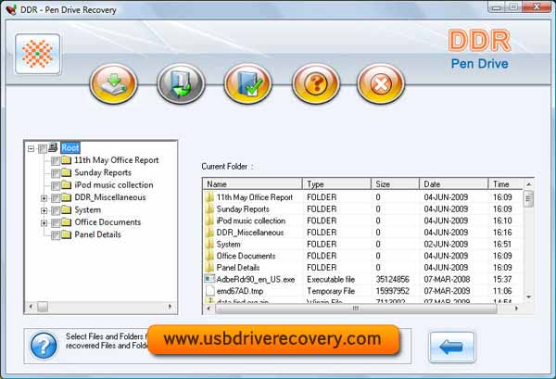Image resolution: width=556 pixels, height=379 pixels.
Task: Select Panel Details tree label
Action: pyautogui.click(x=97, y=234)
